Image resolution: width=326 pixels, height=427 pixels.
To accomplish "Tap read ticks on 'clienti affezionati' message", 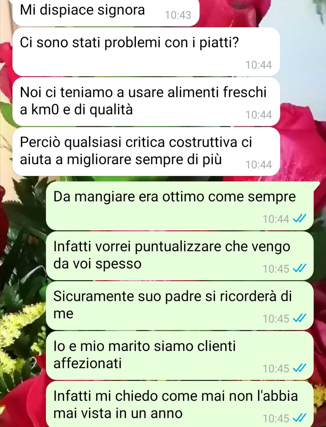I will click(x=299, y=368).
